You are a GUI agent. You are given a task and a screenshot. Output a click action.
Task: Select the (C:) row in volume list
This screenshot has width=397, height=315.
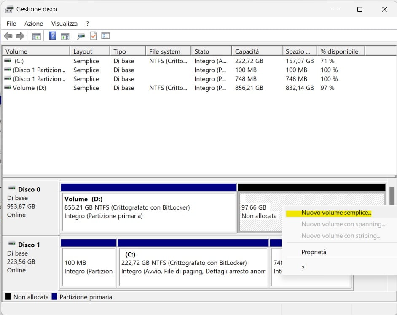pyautogui.click(x=19, y=61)
